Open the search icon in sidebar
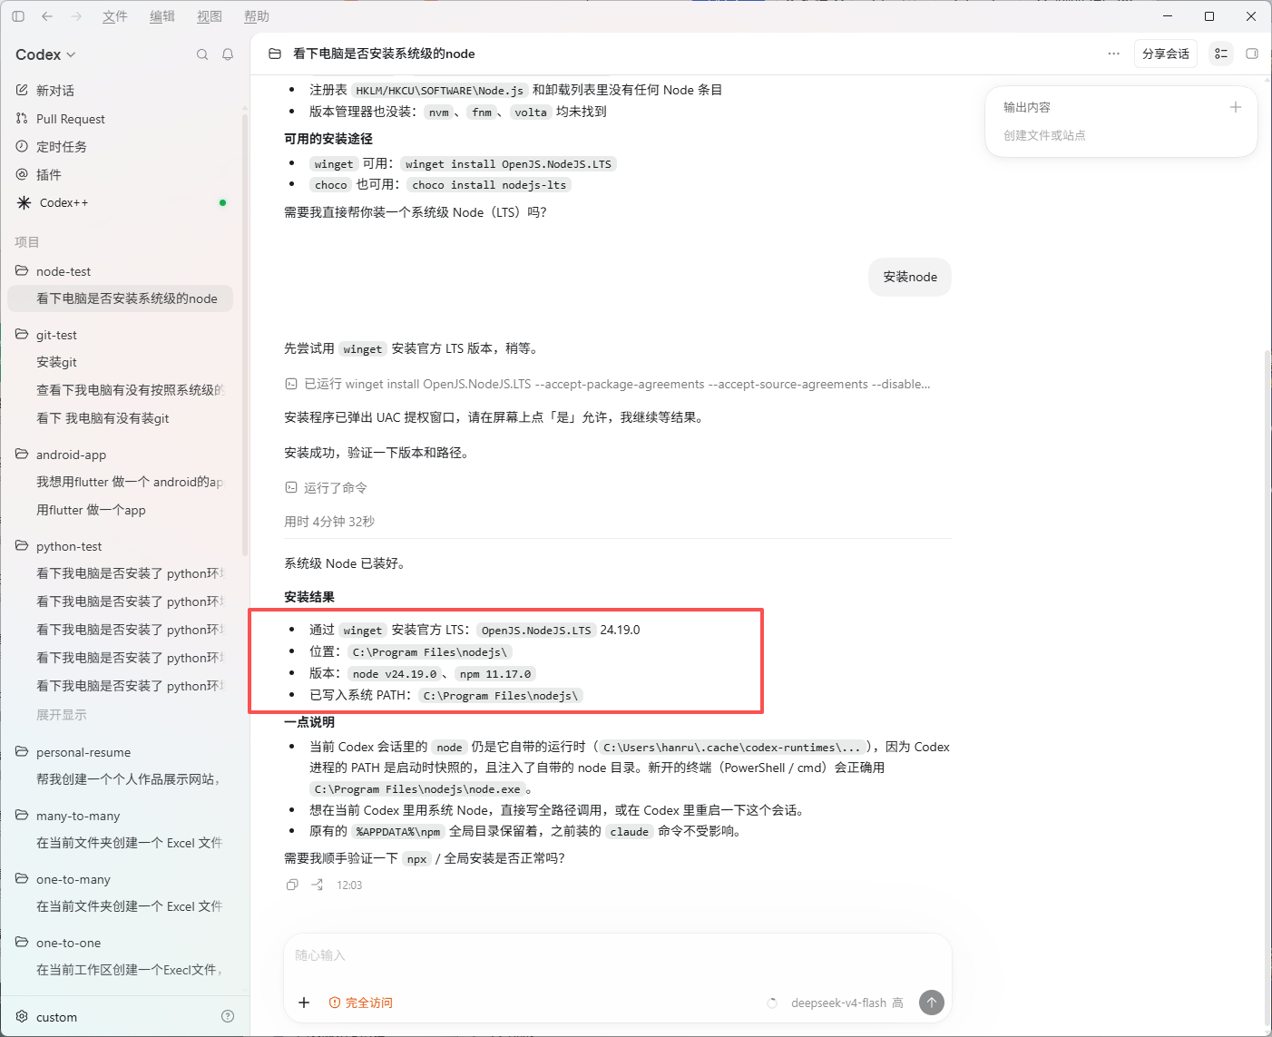Viewport: 1272px width, 1037px height. click(202, 54)
